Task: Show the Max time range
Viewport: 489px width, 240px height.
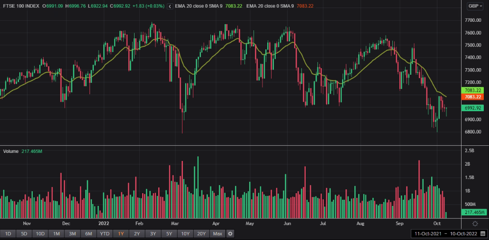Action: pyautogui.click(x=217, y=233)
